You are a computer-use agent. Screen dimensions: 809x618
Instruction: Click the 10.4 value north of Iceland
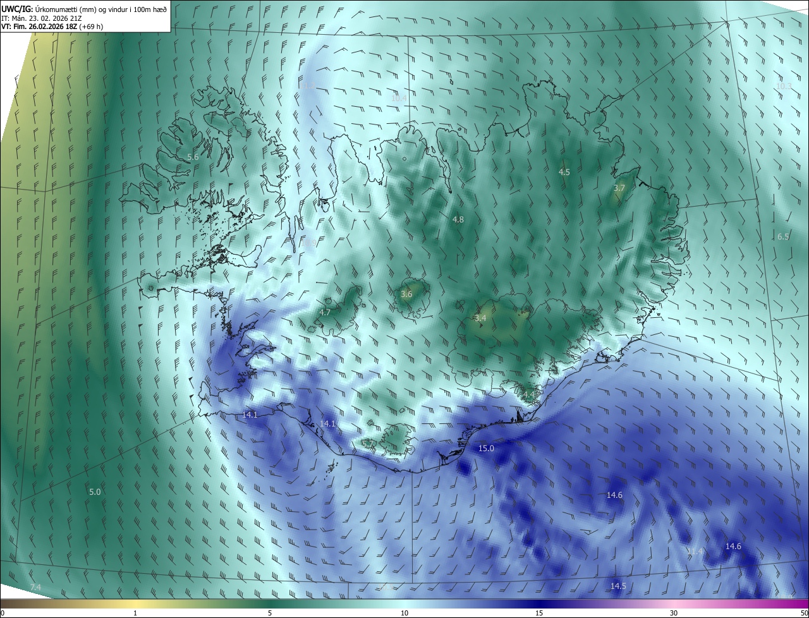(x=399, y=98)
